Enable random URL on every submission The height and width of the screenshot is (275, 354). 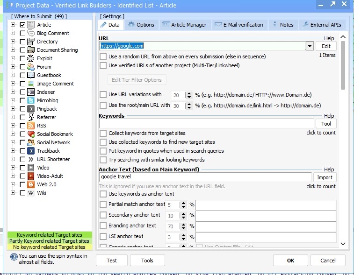coord(103,56)
